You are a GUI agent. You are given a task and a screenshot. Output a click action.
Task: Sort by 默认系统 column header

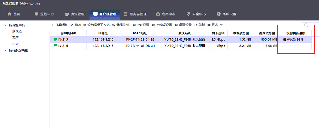click(185, 33)
